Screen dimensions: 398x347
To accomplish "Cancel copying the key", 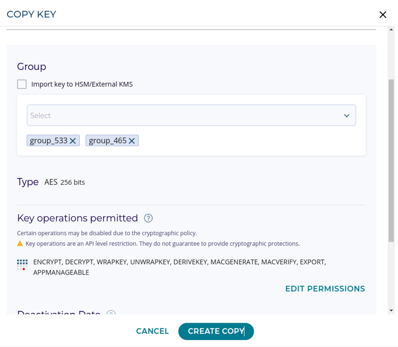I will click(152, 331).
